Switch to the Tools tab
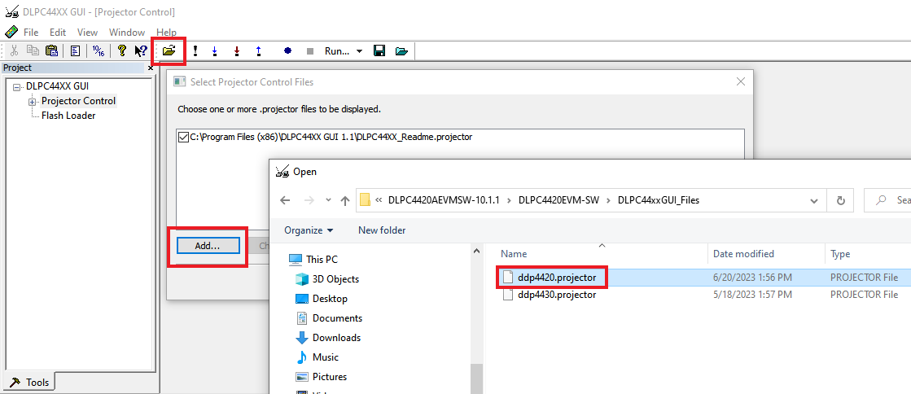Screen dimensions: 911x394 point(30,383)
